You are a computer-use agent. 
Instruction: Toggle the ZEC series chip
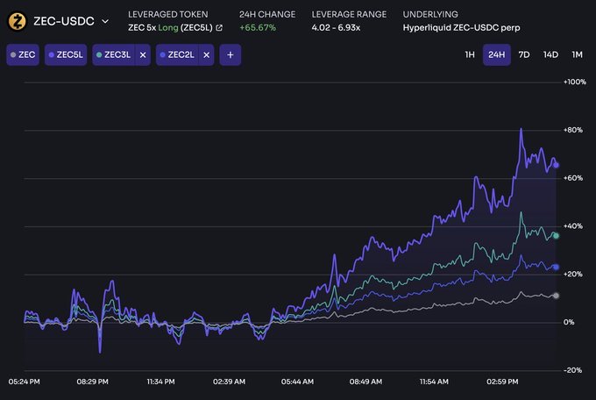coord(23,54)
